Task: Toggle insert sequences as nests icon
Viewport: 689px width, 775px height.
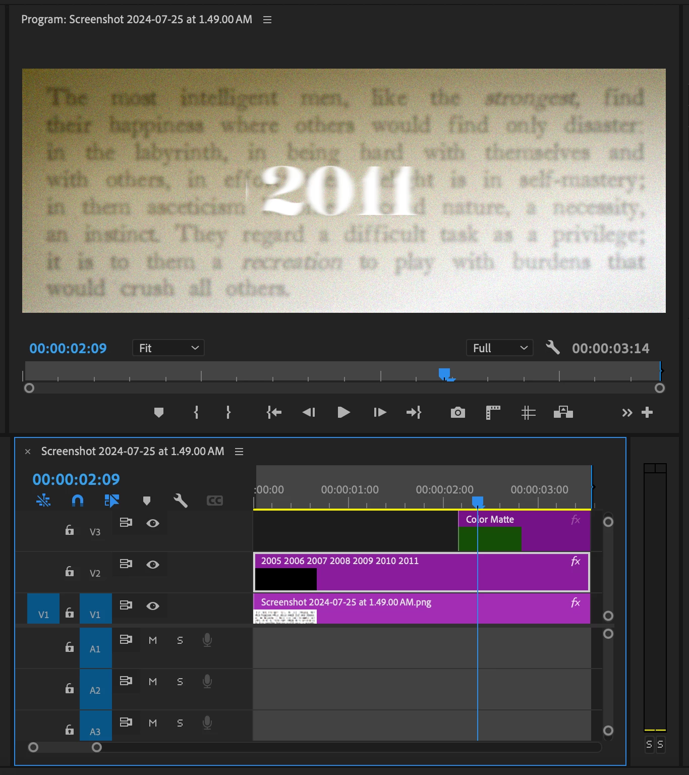Action: point(43,501)
